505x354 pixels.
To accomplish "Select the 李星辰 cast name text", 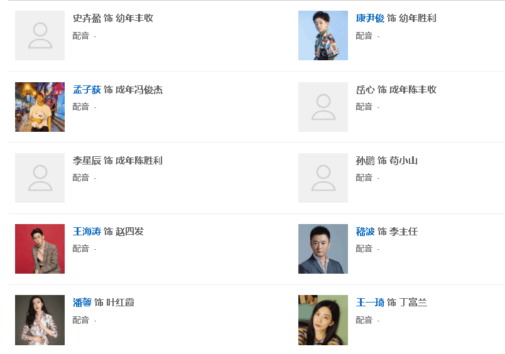I will (x=87, y=161).
